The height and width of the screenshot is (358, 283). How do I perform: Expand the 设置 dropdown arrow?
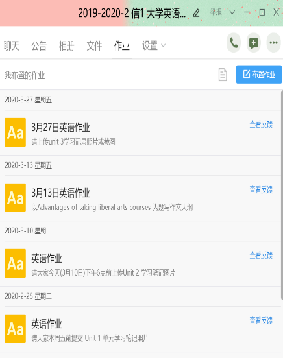163,45
